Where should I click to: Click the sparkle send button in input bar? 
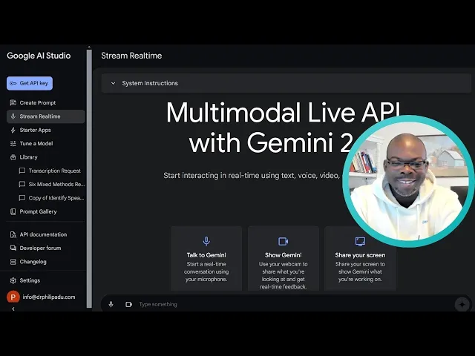coord(462,304)
